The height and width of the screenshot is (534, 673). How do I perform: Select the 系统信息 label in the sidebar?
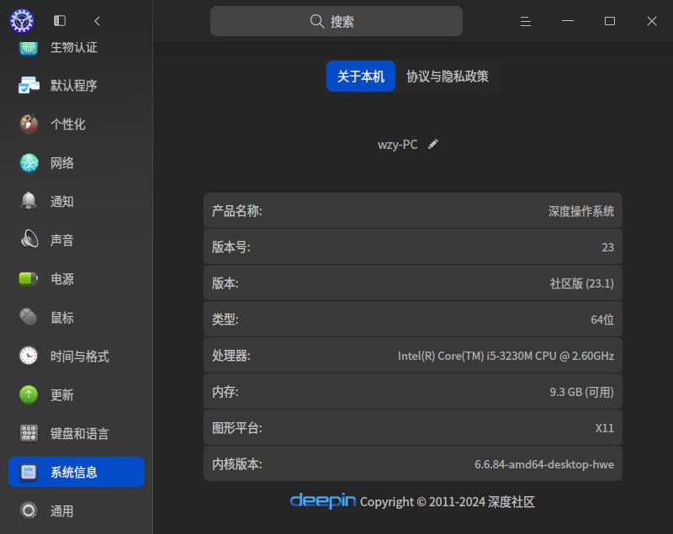tap(74, 473)
